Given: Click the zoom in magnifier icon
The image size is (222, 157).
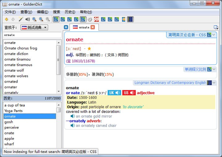Looking at the screenshot, I should (34, 19).
